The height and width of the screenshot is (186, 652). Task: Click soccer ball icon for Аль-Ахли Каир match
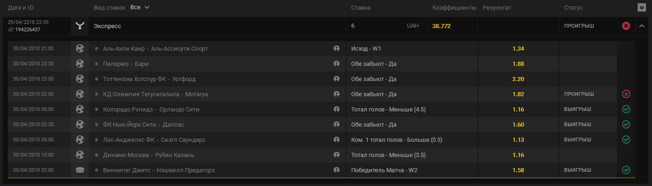tap(79, 48)
